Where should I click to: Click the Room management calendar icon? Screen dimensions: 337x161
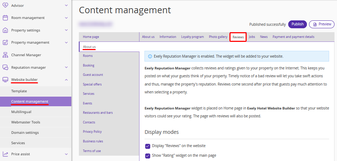[5, 18]
